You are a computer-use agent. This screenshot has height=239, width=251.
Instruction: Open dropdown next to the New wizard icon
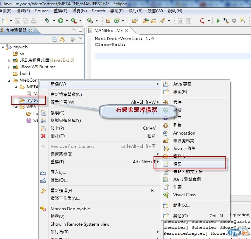click(11, 21)
